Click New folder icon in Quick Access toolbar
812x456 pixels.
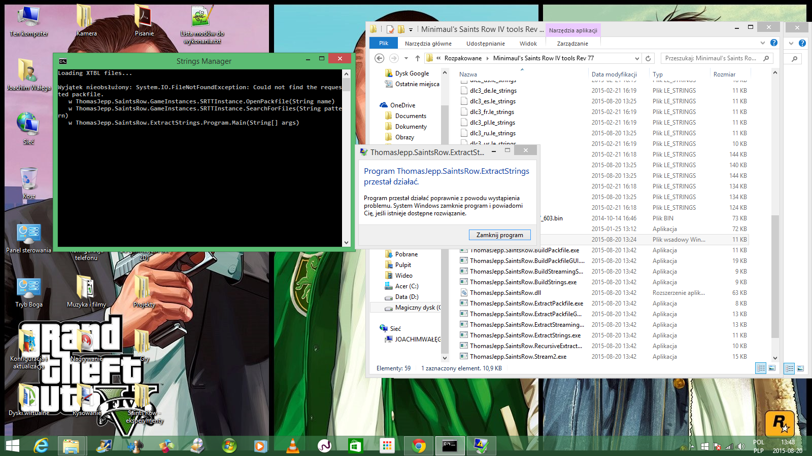point(401,29)
